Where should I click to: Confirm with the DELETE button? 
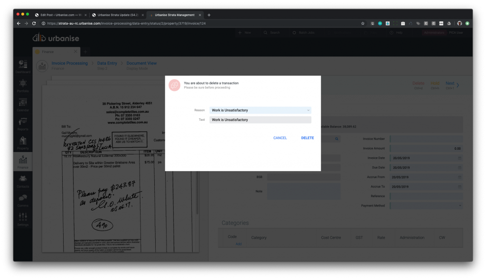pos(307,138)
